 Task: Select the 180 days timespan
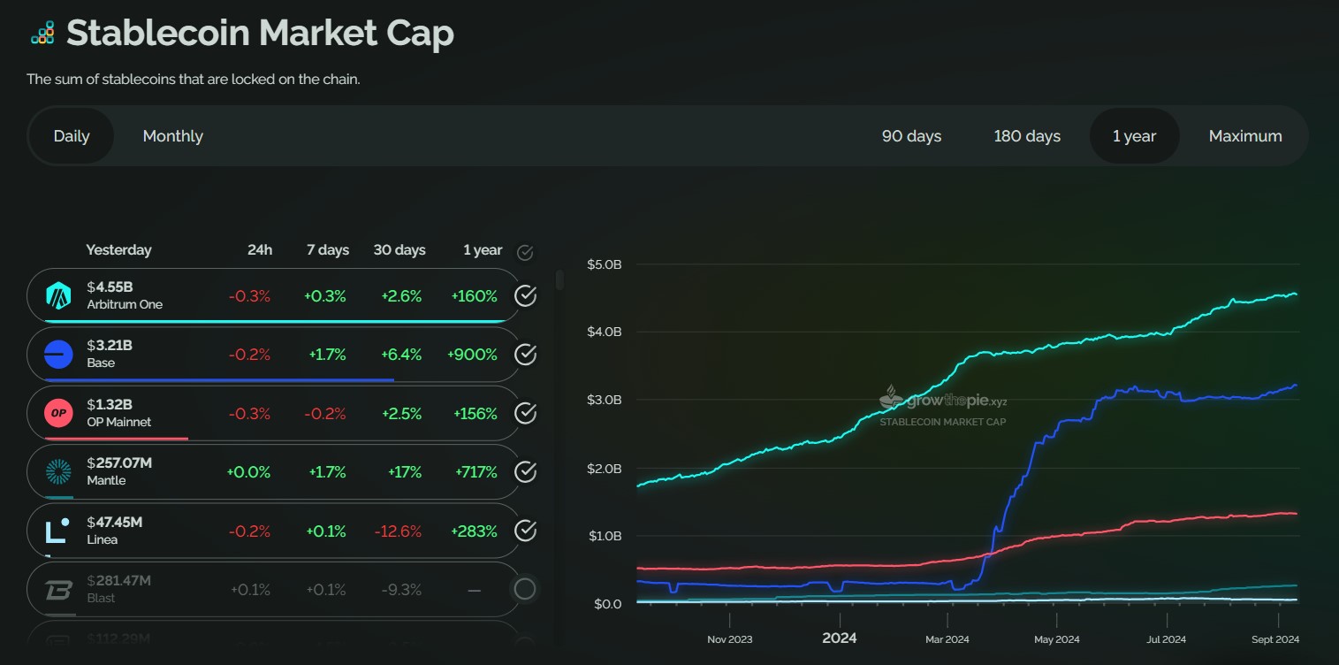[1027, 136]
